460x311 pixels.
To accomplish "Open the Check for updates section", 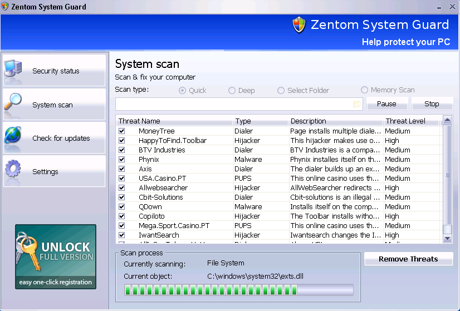I will pos(61,138).
